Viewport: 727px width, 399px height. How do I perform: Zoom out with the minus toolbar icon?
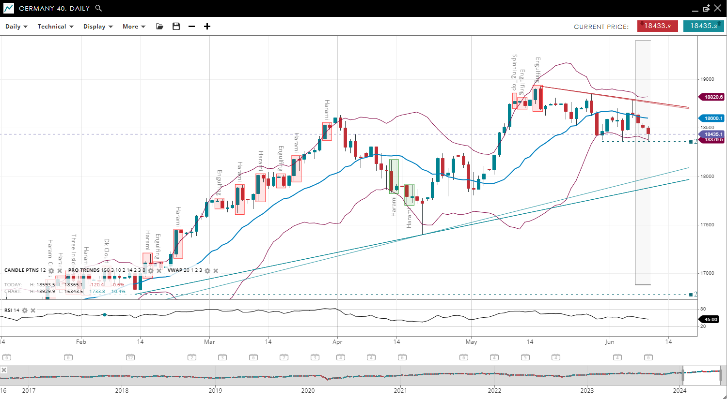pyautogui.click(x=191, y=27)
